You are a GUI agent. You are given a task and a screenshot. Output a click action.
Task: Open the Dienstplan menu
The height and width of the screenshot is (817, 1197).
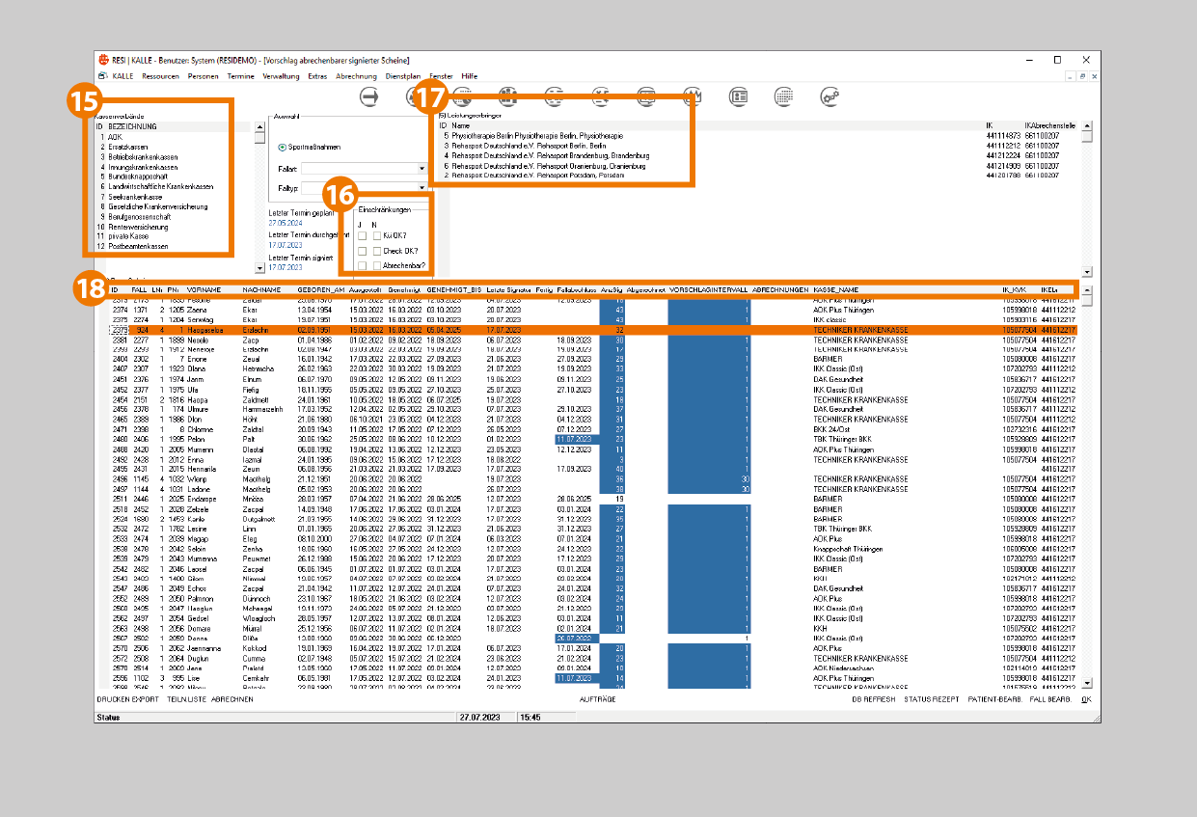(403, 75)
